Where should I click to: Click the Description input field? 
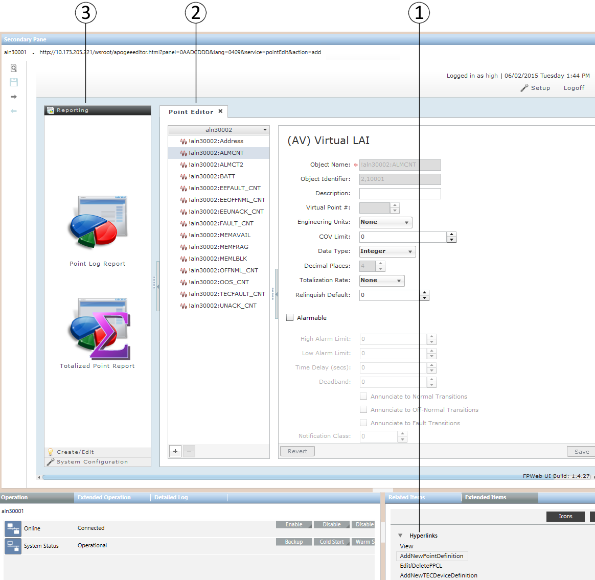point(400,194)
